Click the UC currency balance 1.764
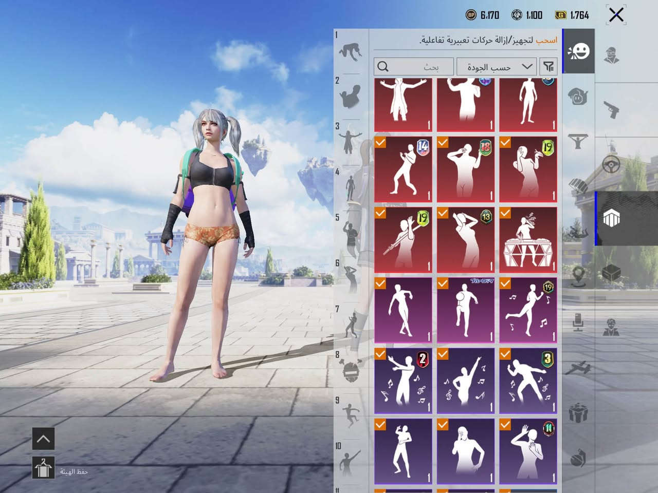This screenshot has height=493, width=658. 572,15
